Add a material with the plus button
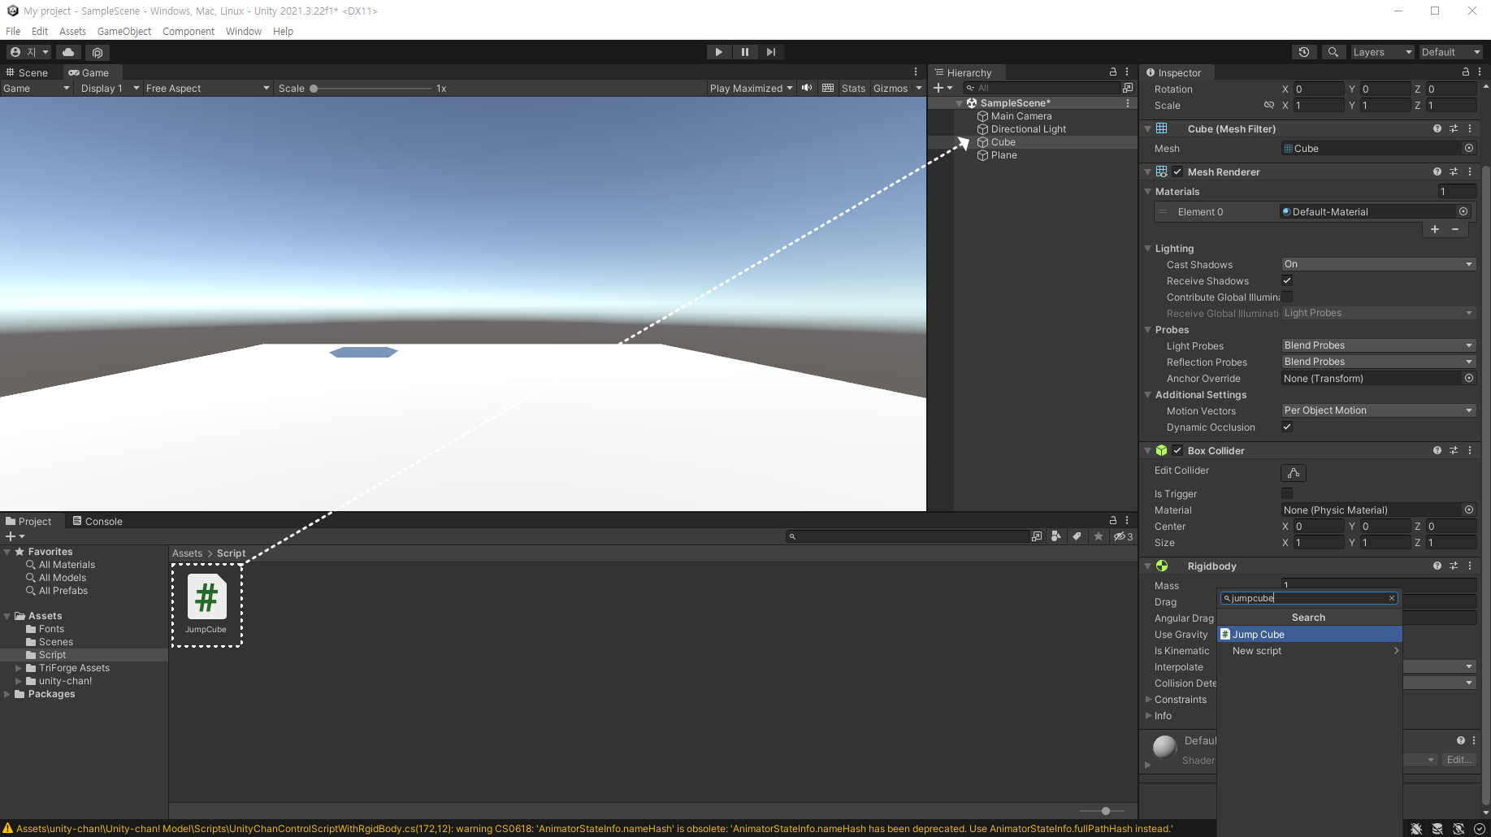The width and height of the screenshot is (1491, 837). tap(1435, 229)
